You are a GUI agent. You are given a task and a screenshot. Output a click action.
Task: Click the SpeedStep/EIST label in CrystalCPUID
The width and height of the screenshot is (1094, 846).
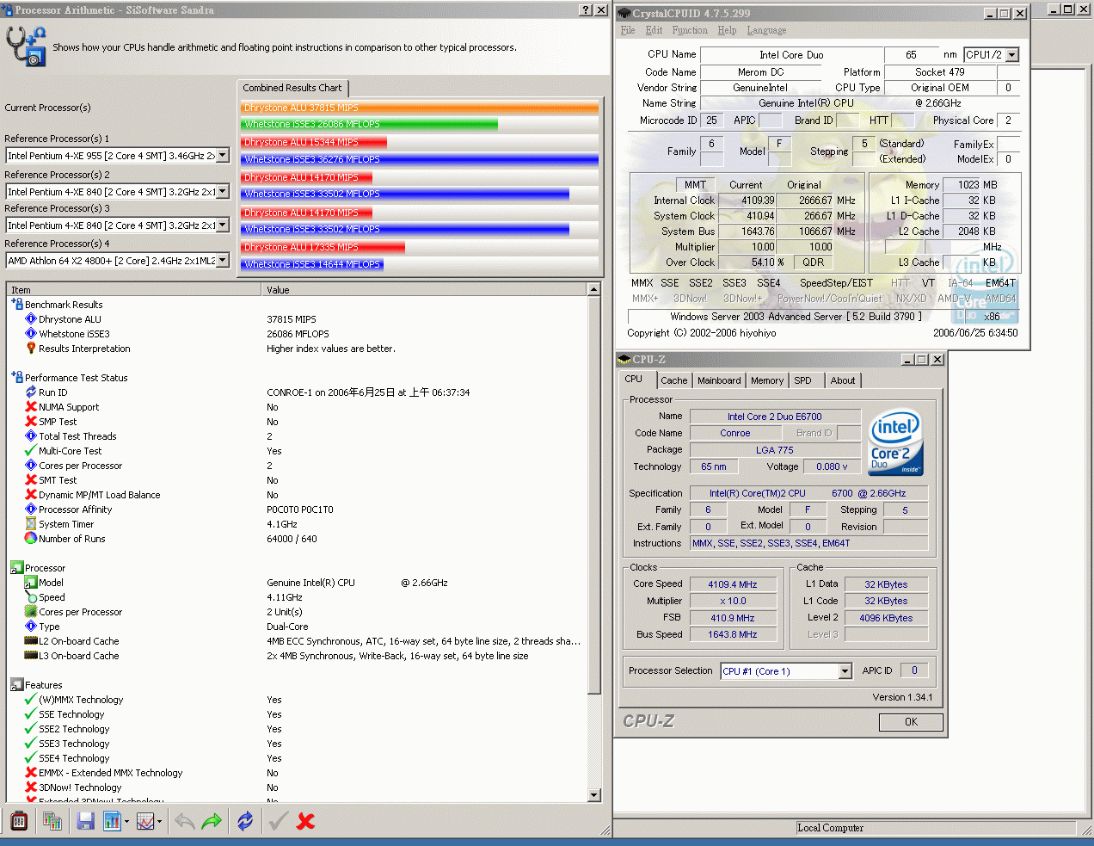pos(836,283)
